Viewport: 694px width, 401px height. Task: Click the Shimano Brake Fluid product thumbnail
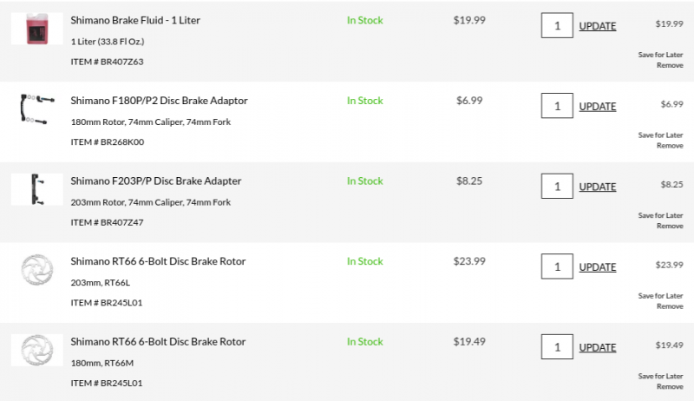point(36,28)
